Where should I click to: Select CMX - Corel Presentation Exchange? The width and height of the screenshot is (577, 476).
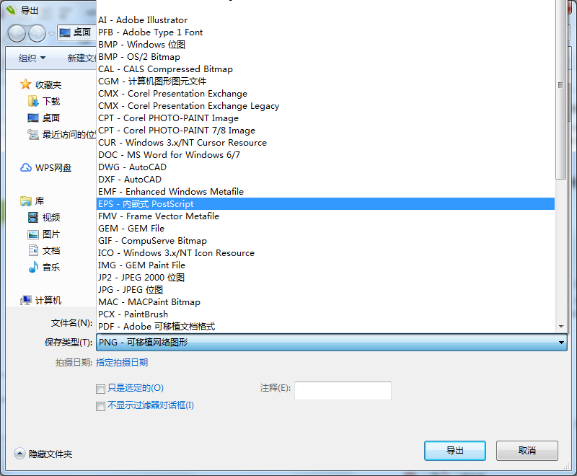pyautogui.click(x=326, y=94)
